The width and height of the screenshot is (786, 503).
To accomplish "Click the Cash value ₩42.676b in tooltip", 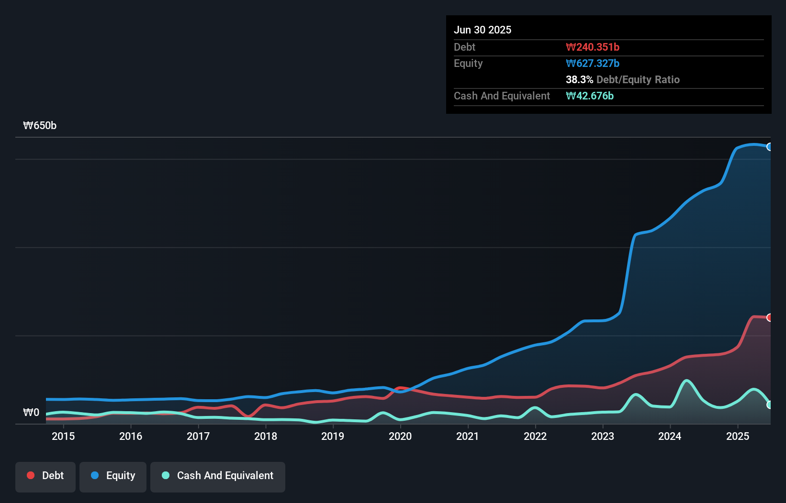I will (x=589, y=96).
